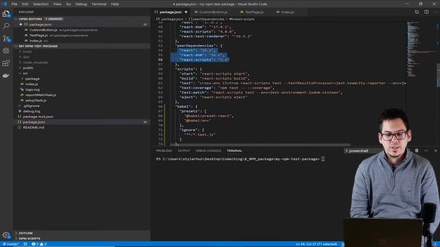Open the Search view in activity bar

point(6,26)
